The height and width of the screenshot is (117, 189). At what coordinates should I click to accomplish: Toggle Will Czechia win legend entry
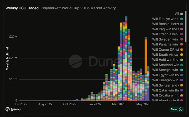[x=167, y=34]
